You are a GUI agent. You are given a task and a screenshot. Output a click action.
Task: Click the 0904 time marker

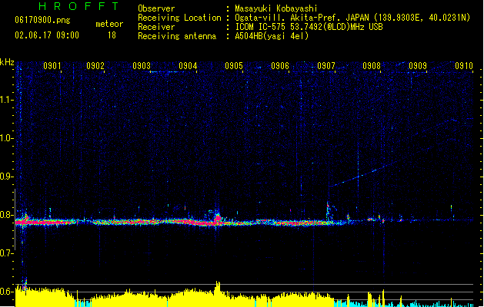tap(188, 66)
